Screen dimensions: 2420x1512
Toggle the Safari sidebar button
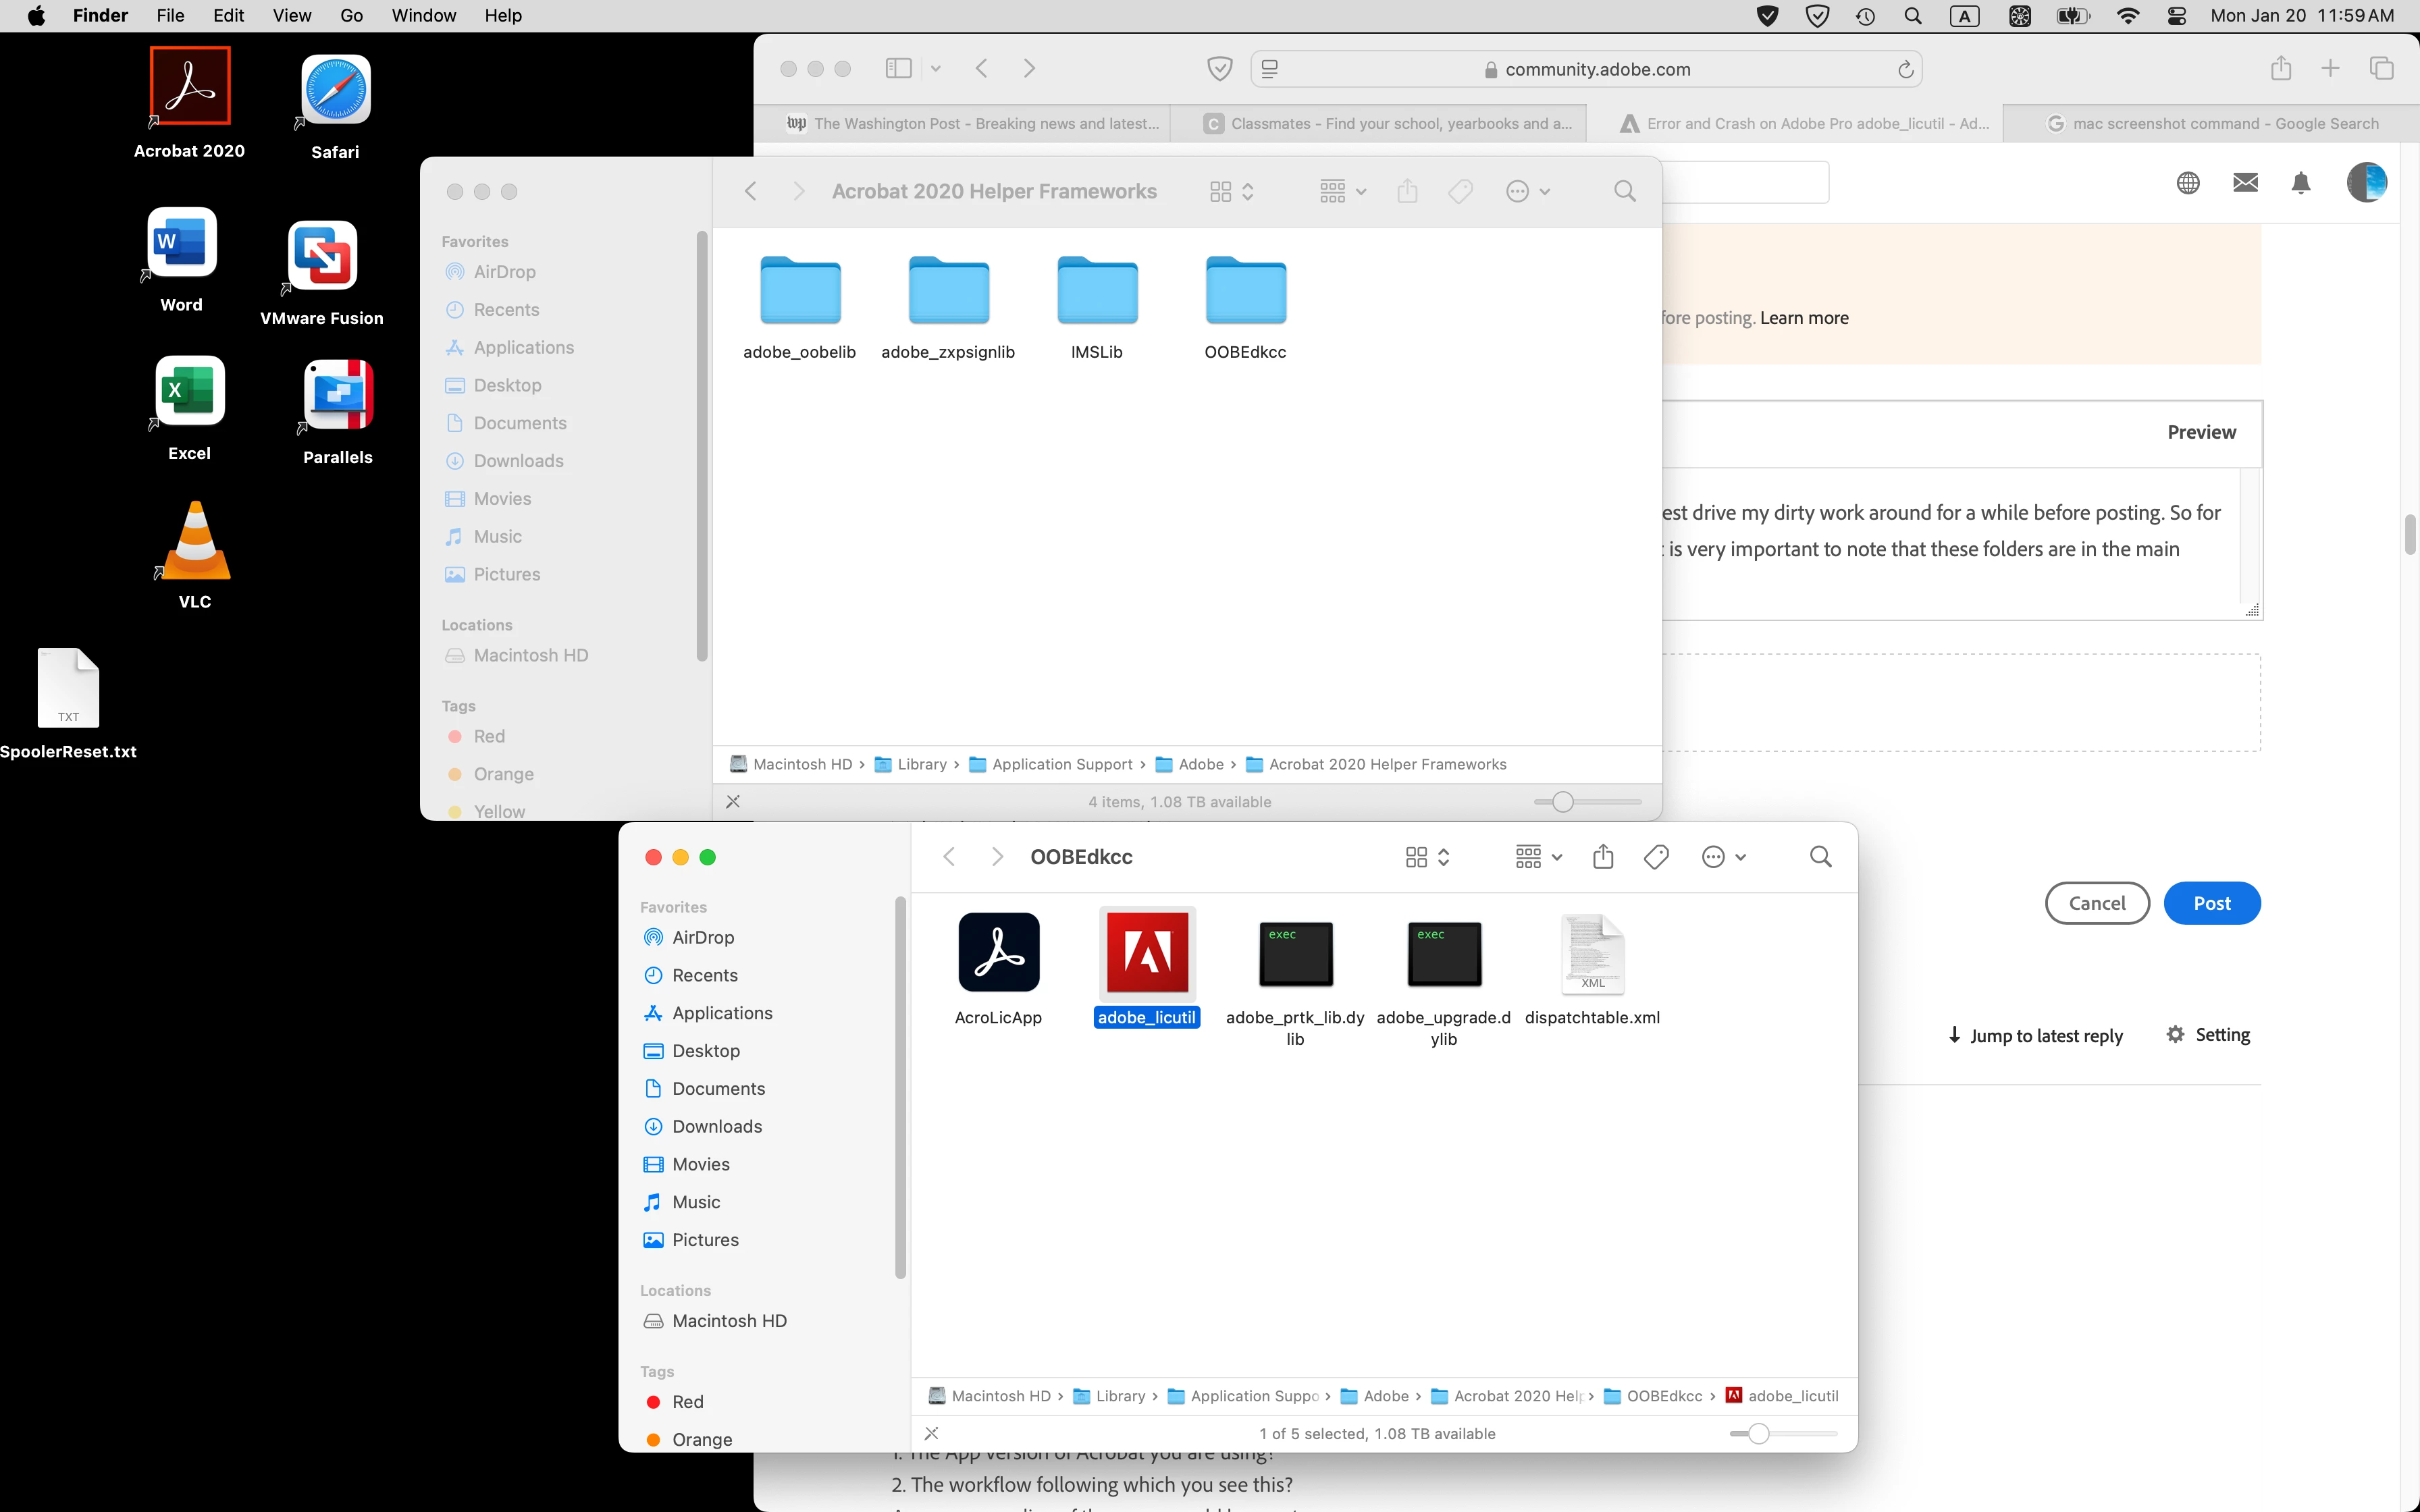pos(898,68)
